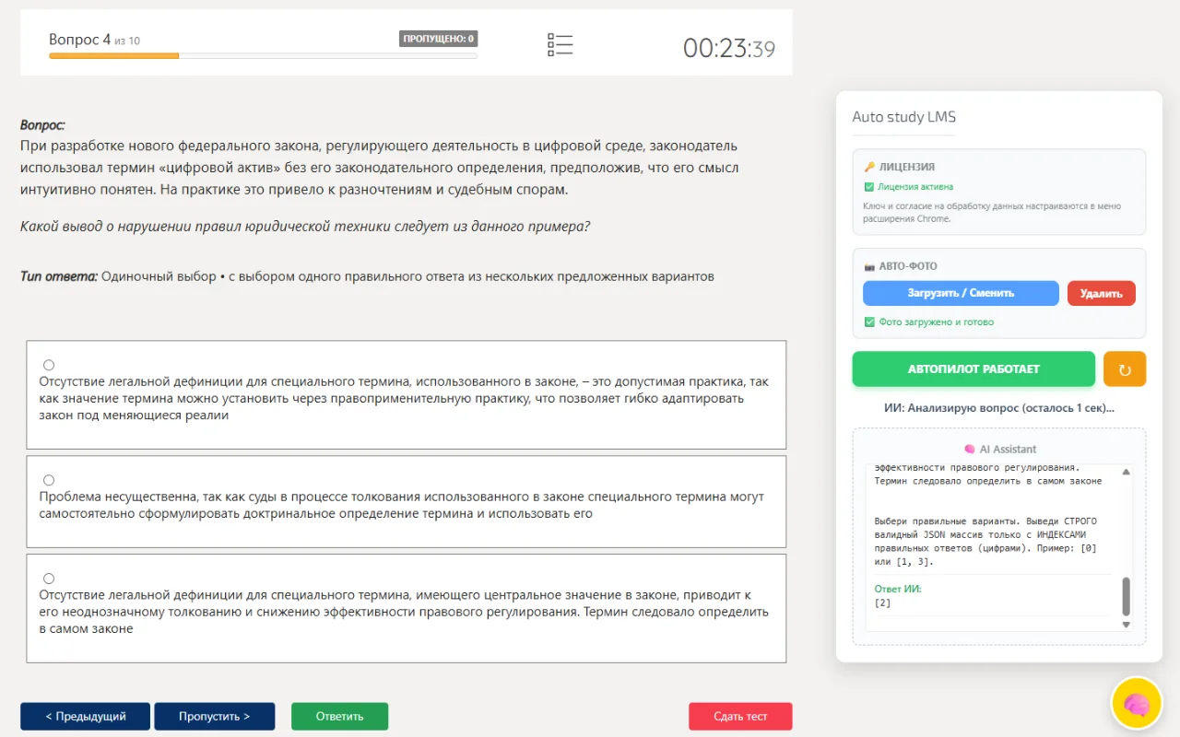Click the Лицензия активна checkmark
The width and height of the screenshot is (1180, 737).
point(868,187)
